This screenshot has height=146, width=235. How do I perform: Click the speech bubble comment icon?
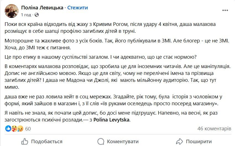101,142
